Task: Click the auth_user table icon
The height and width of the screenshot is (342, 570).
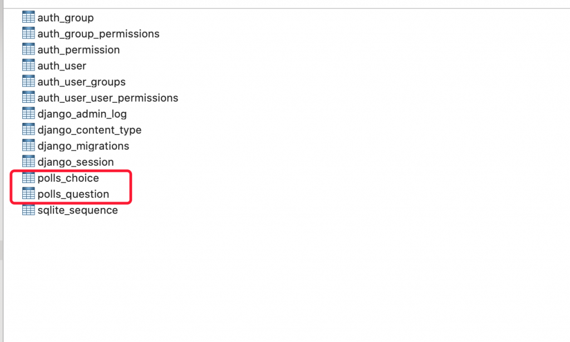Action: 28,66
